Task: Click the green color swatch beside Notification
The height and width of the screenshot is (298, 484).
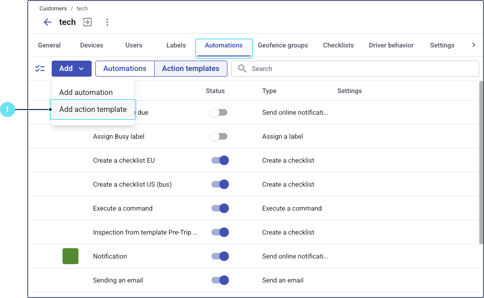Action: (70, 256)
